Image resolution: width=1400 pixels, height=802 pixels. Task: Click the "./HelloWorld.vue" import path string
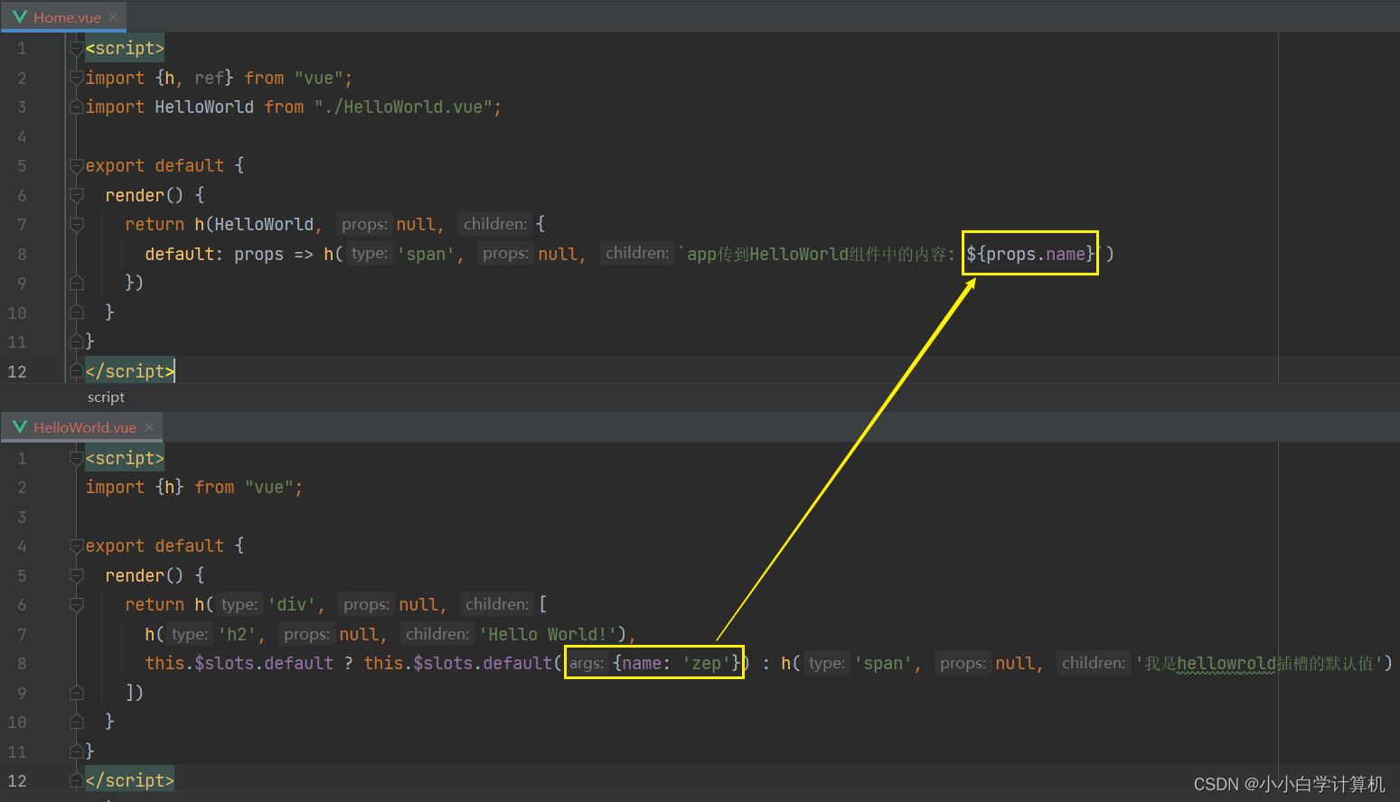(403, 107)
